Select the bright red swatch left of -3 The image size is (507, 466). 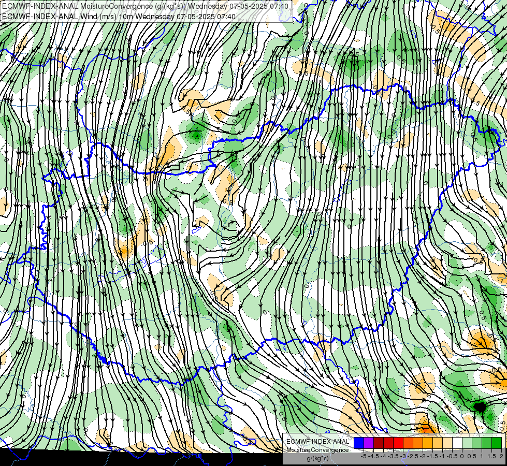pos(398,443)
